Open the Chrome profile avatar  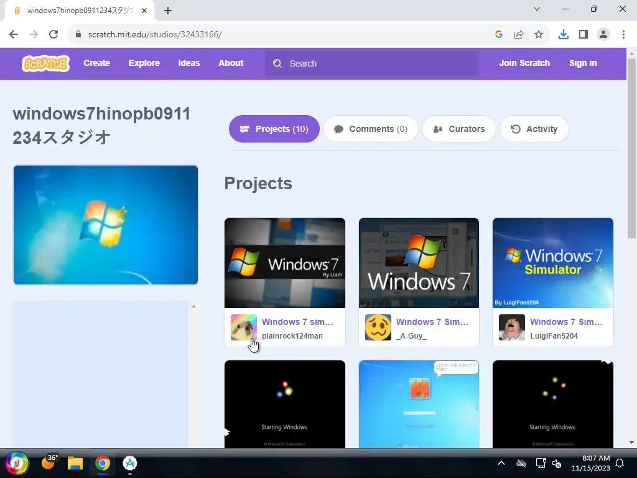tap(603, 35)
